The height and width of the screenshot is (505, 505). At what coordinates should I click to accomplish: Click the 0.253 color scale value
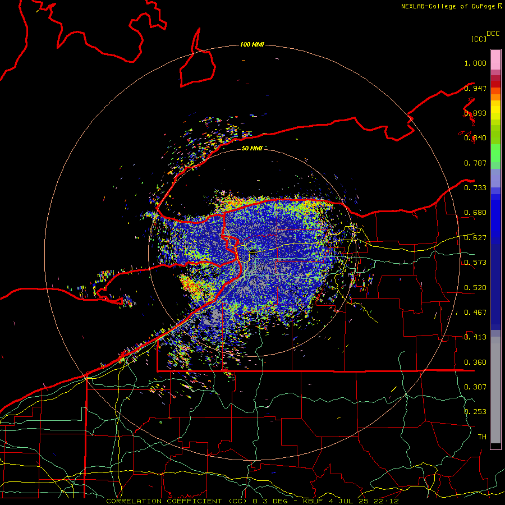(475, 412)
